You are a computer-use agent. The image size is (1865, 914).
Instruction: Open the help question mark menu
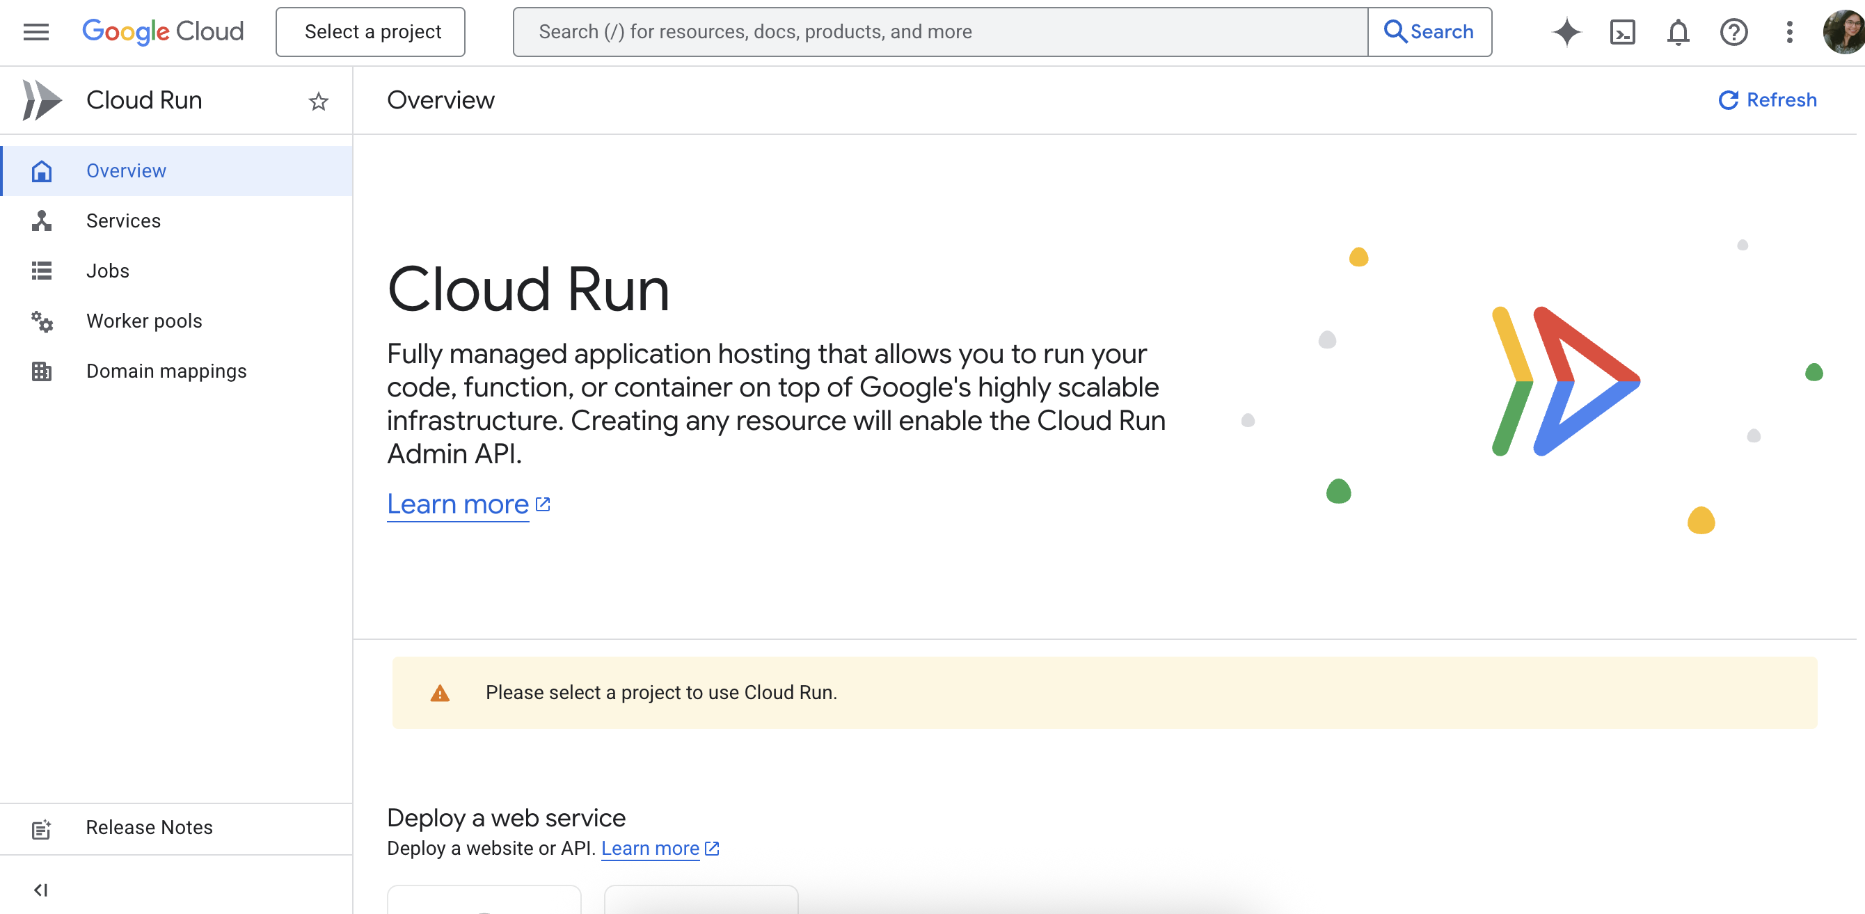point(1733,32)
